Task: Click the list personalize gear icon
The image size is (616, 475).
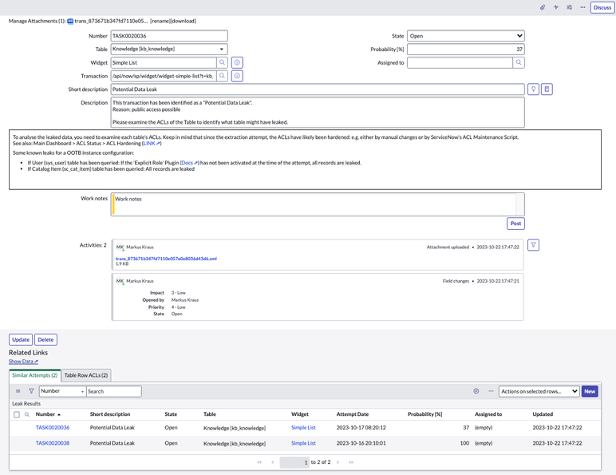Action: (x=476, y=391)
